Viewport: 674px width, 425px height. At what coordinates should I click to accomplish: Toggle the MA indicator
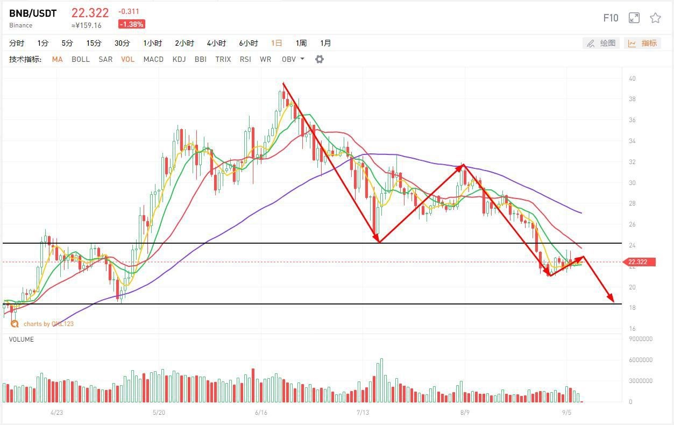[x=57, y=59]
